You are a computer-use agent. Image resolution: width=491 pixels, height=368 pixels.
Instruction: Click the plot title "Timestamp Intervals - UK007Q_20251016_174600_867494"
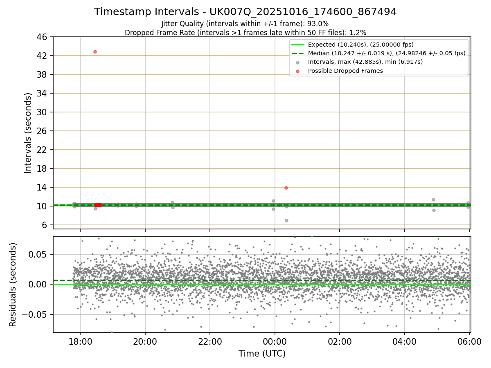click(x=245, y=12)
